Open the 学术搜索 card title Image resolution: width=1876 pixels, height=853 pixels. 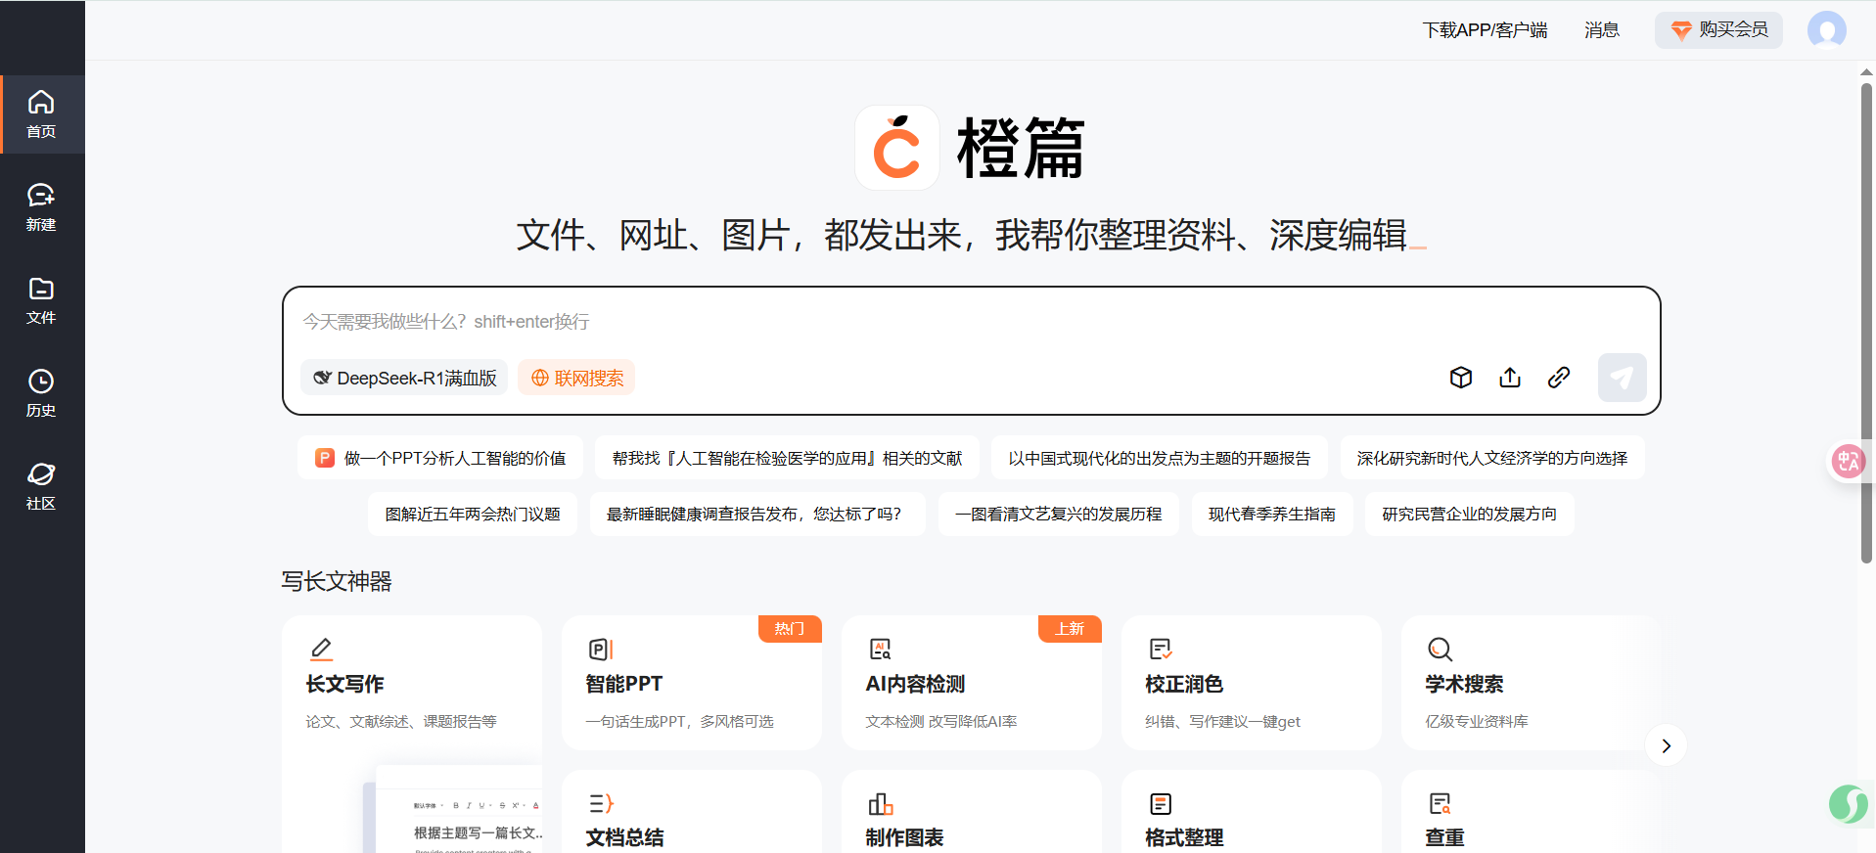click(x=1464, y=684)
